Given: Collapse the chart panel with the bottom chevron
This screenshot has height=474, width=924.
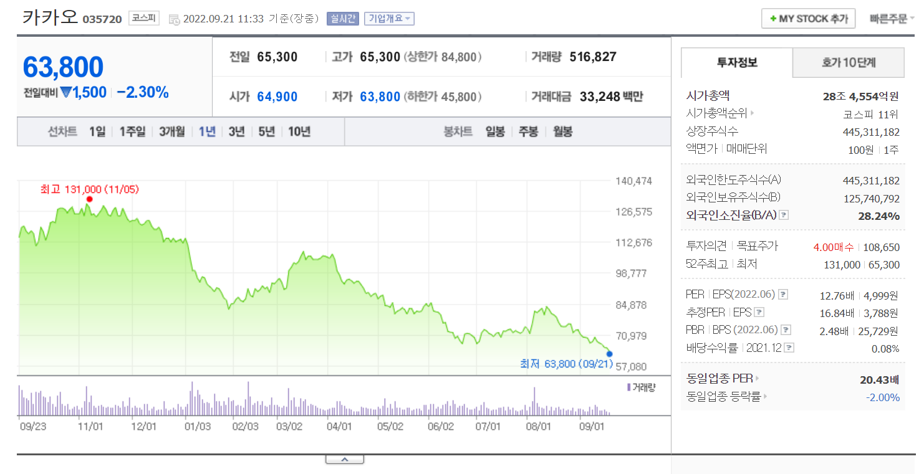Looking at the screenshot, I should [x=344, y=460].
